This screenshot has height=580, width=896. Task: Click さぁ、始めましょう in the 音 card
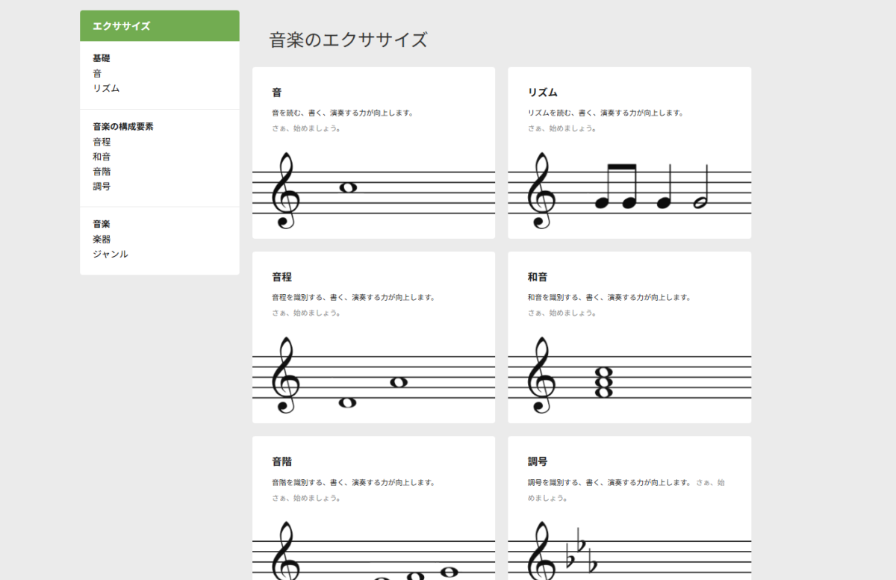[307, 128]
